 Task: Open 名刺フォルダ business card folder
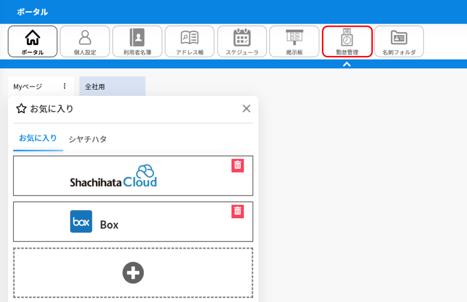tap(399, 41)
